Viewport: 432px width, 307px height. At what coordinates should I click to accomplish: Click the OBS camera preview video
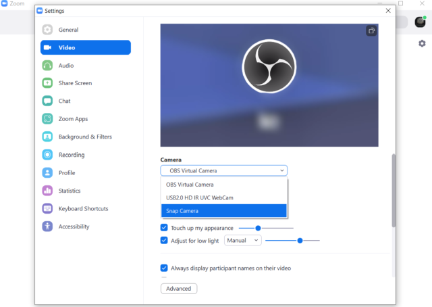click(269, 85)
